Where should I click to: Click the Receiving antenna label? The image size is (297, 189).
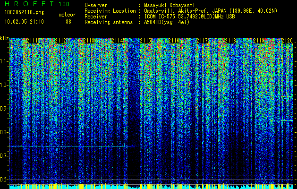(109, 22)
